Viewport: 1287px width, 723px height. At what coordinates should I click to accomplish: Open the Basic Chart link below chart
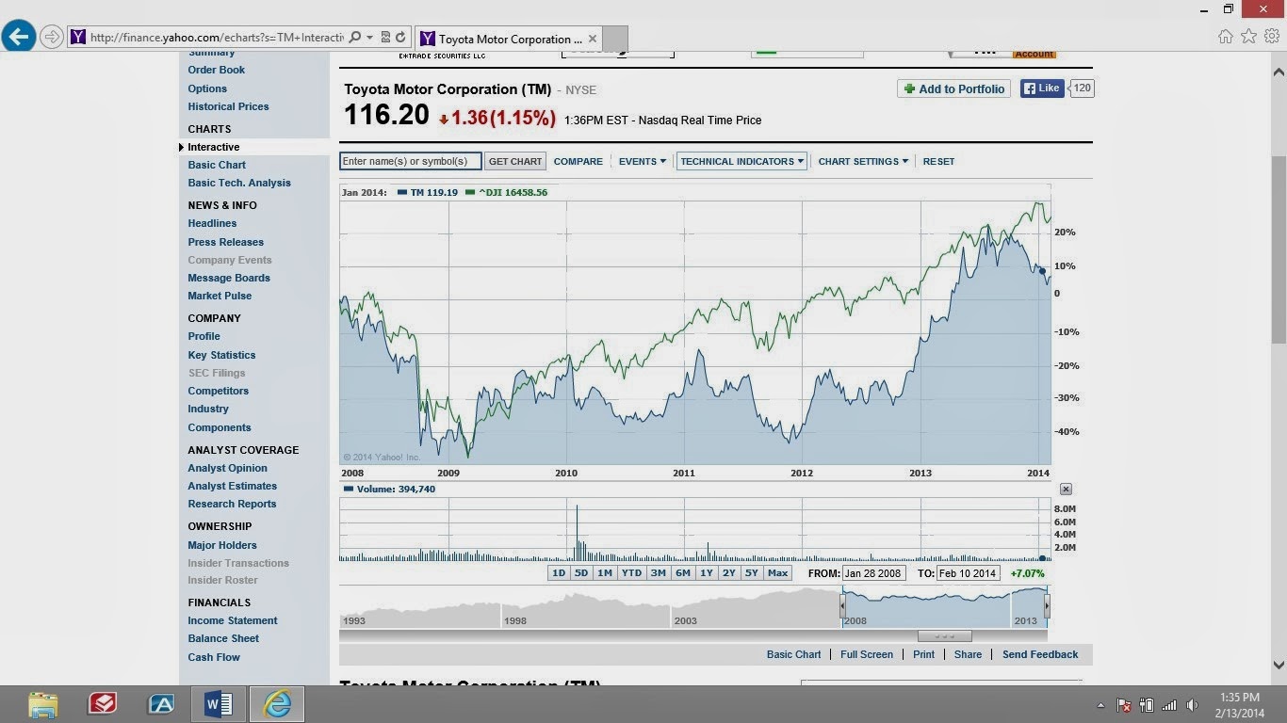tap(793, 654)
